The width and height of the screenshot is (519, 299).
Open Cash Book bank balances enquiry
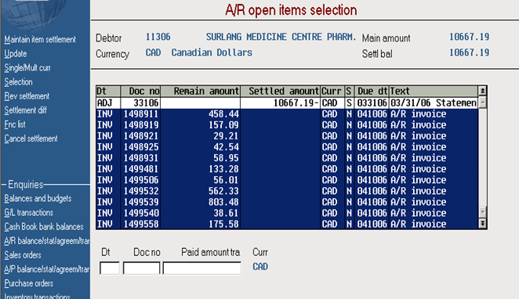click(44, 227)
